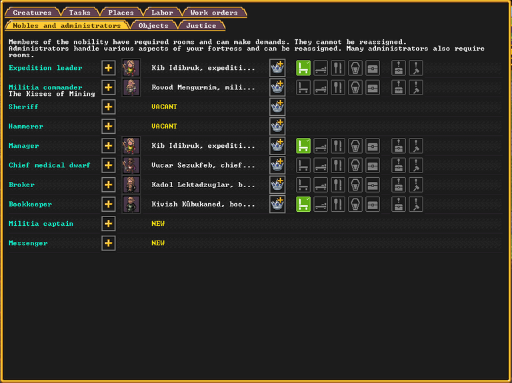Click the green office icon in Manager row

tap(303, 146)
